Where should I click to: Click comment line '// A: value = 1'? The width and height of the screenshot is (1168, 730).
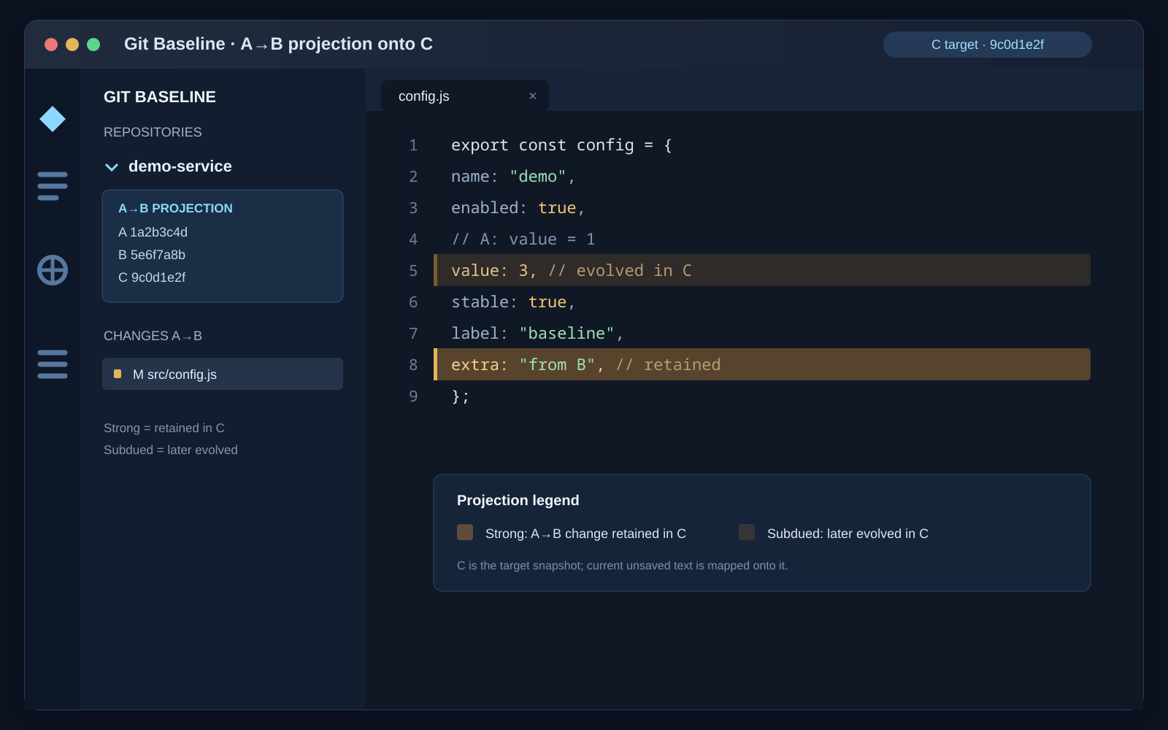(523, 239)
